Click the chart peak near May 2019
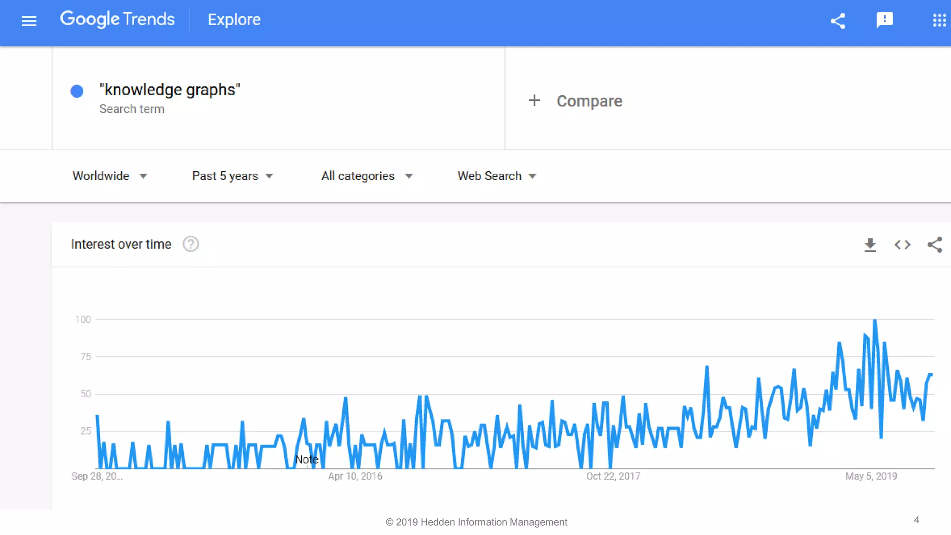This screenshot has height=535, width=951. tap(875, 320)
